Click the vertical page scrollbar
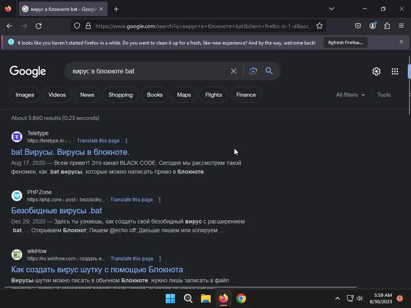Image resolution: width=411 pixels, height=308 pixels. pyautogui.click(x=409, y=85)
